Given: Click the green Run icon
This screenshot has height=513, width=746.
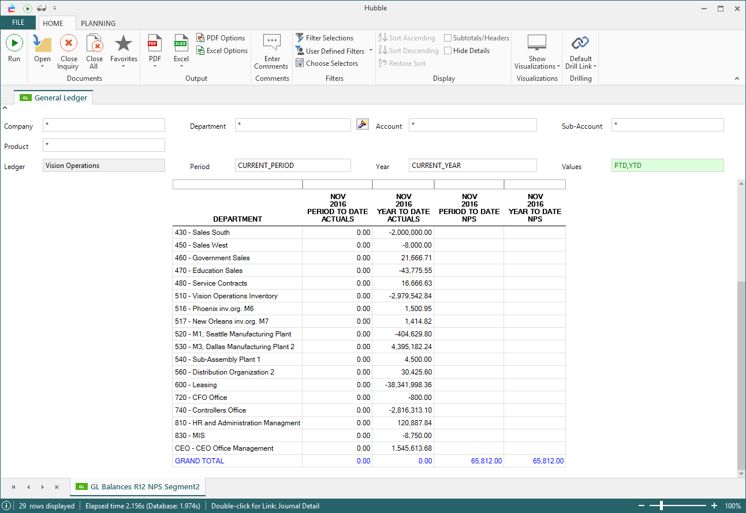Looking at the screenshot, I should tap(14, 44).
